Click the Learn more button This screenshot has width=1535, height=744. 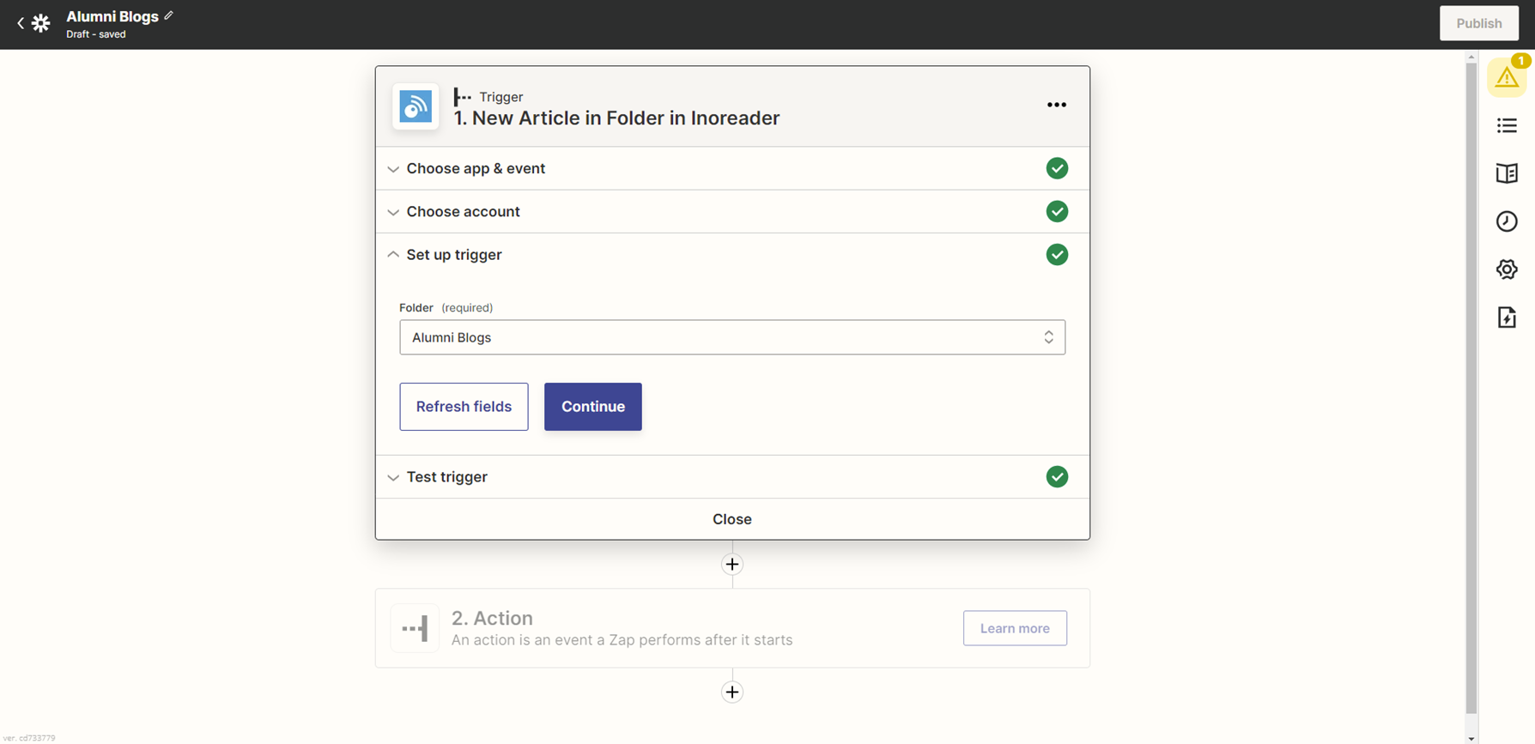click(x=1015, y=628)
